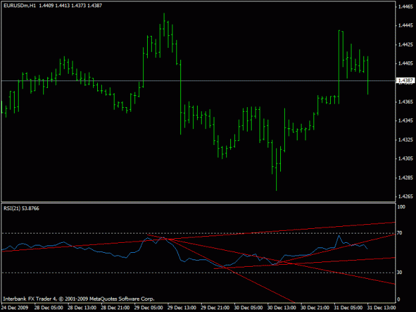Click the 1.4405 price scale value
Screen dimensions: 416x312
pyautogui.click(x=405, y=63)
